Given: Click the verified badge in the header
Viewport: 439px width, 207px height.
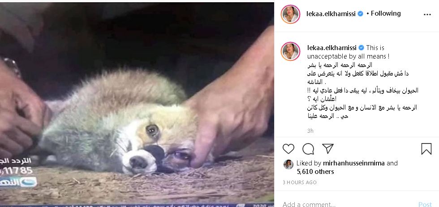Looking at the screenshot, I should (x=360, y=14).
